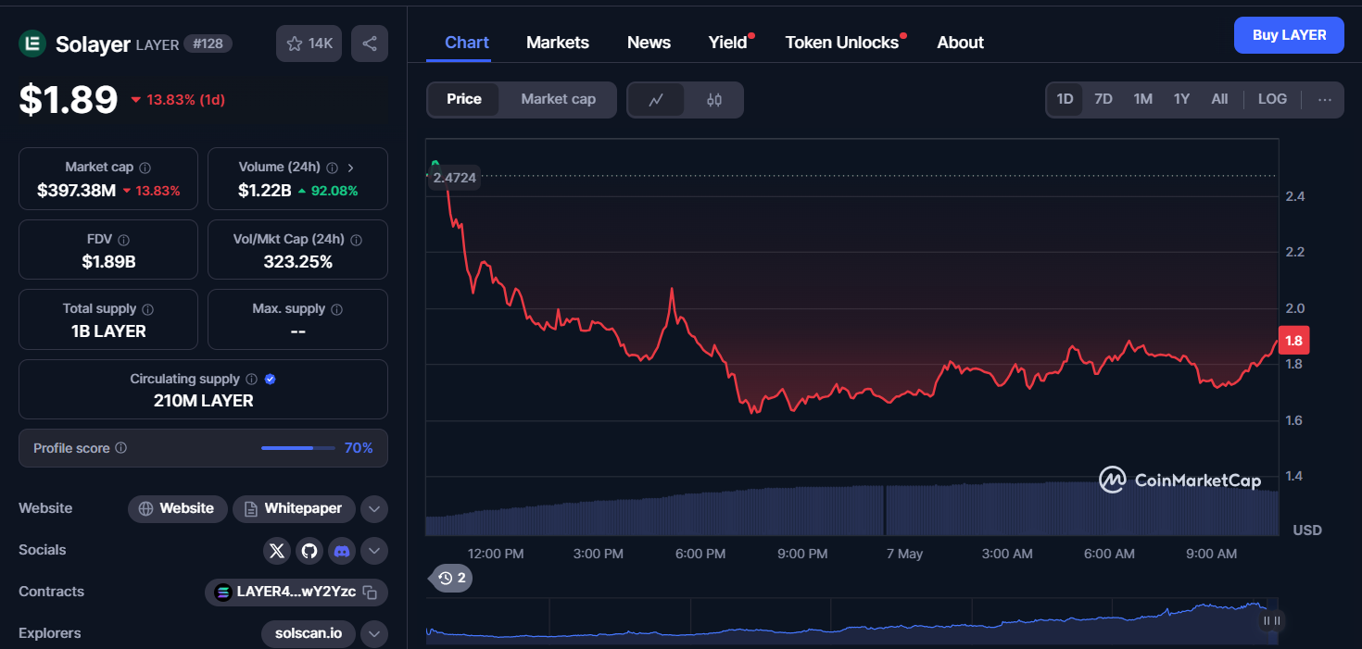Open the GitHub social link
Image resolution: width=1362 pixels, height=649 pixels.
coord(309,551)
